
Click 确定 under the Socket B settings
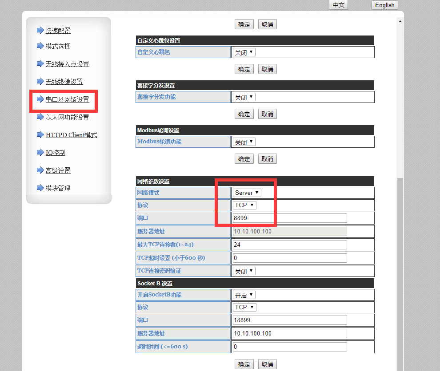244,364
